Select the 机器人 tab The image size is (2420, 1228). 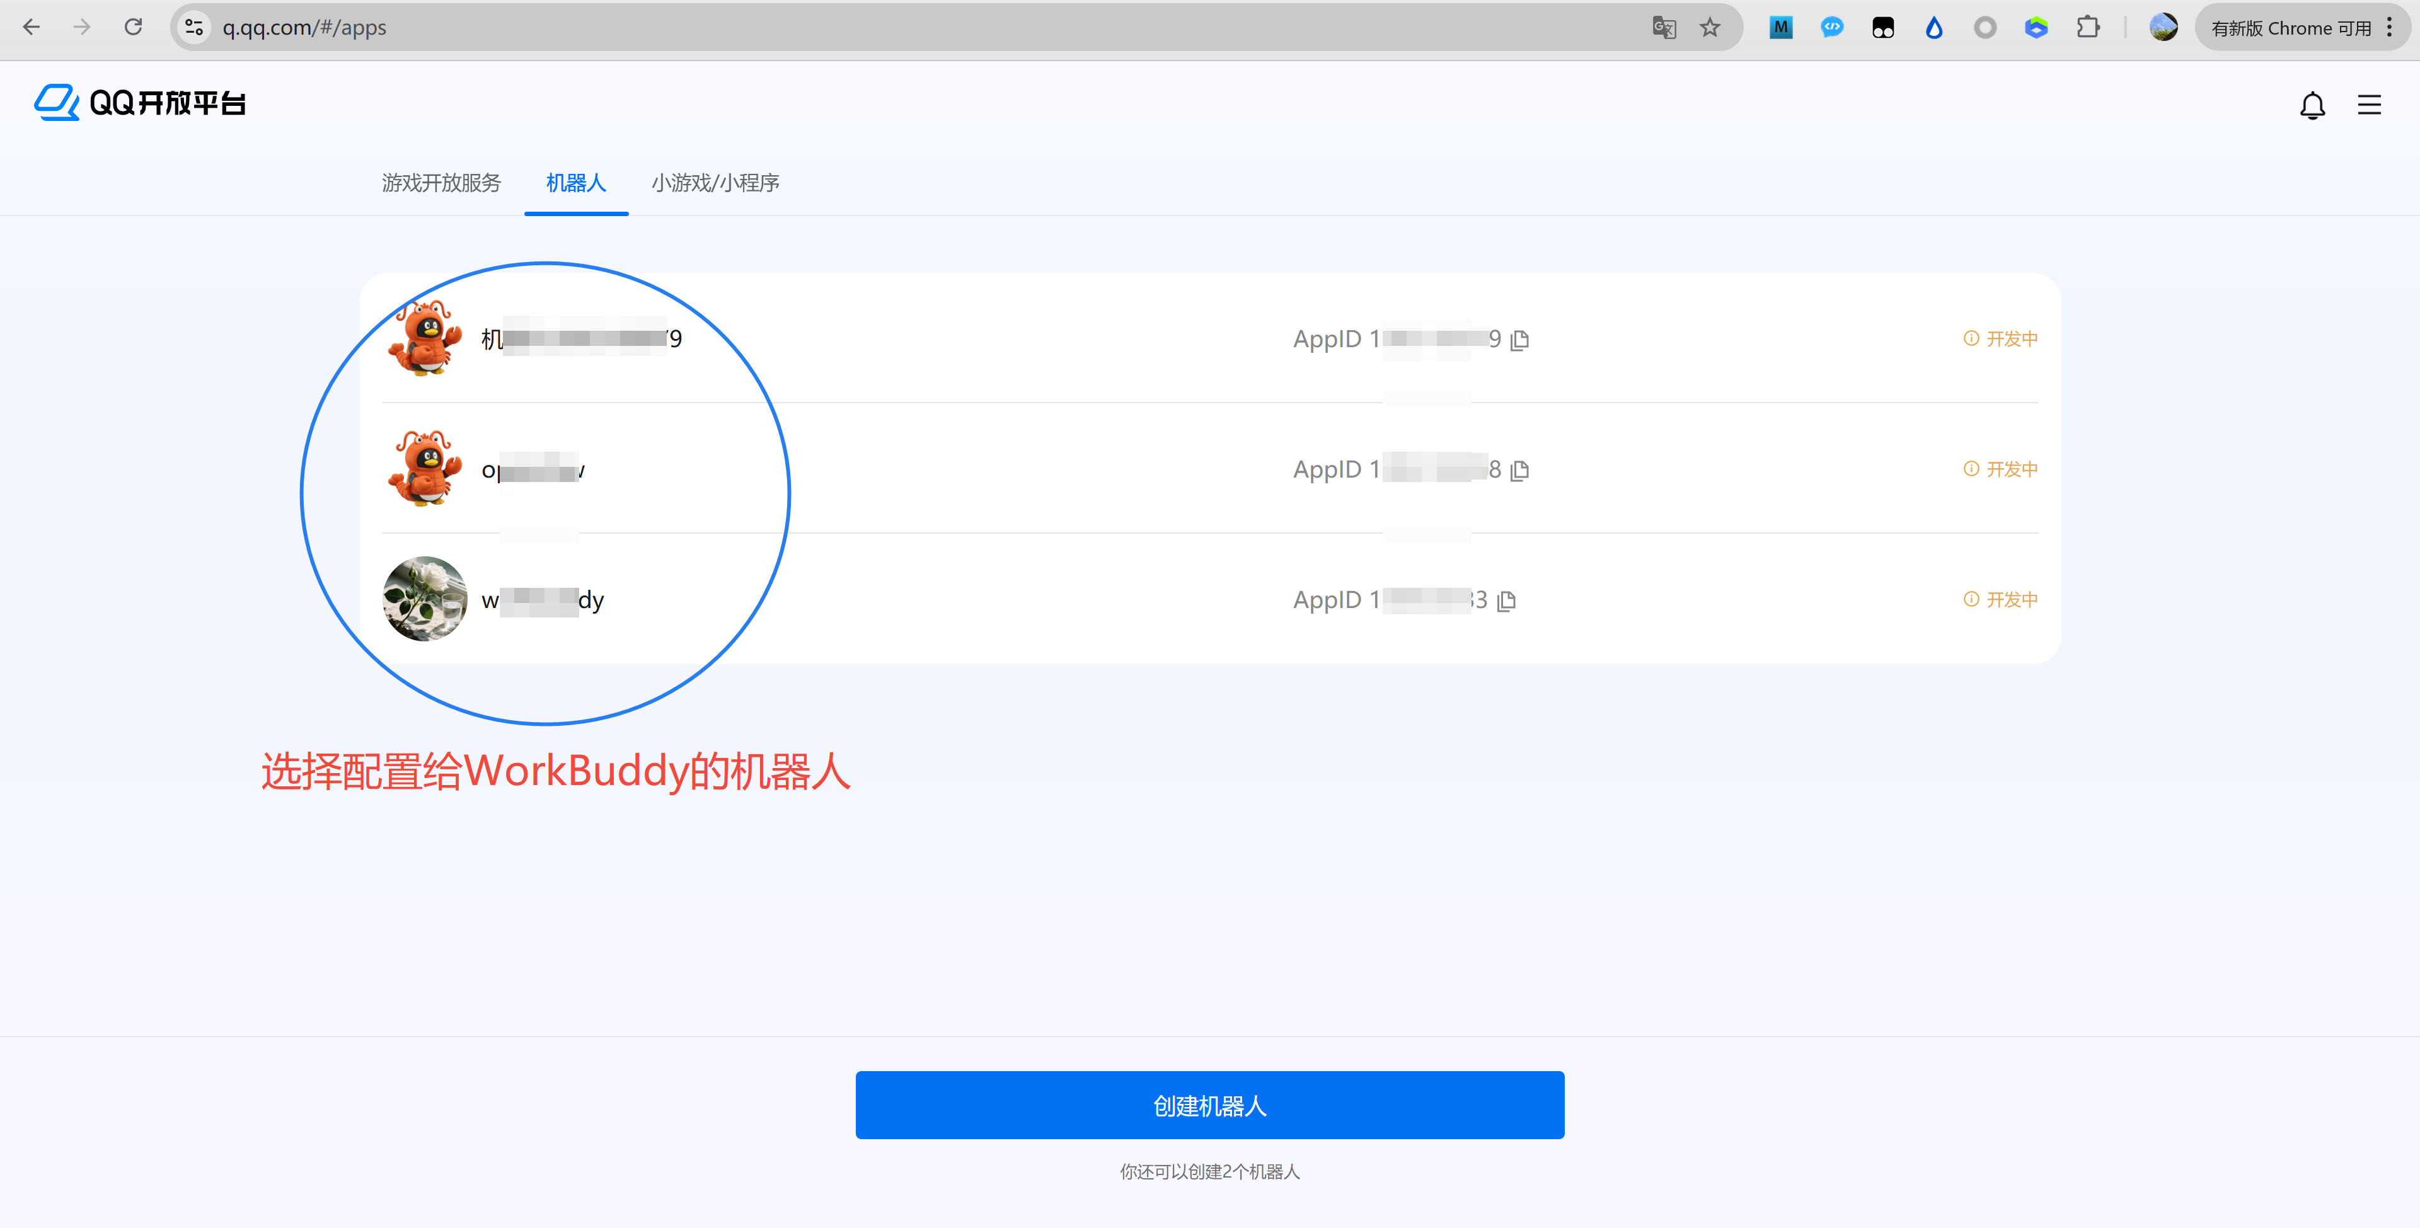pyautogui.click(x=576, y=182)
